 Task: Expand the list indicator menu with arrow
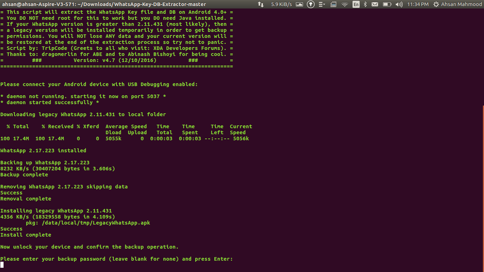322,4
